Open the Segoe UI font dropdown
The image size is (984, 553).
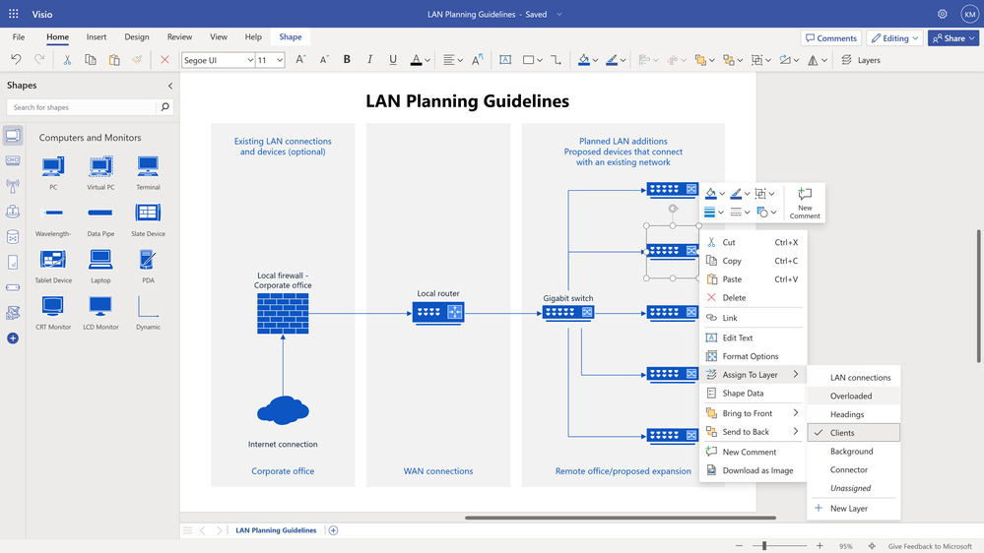point(219,60)
